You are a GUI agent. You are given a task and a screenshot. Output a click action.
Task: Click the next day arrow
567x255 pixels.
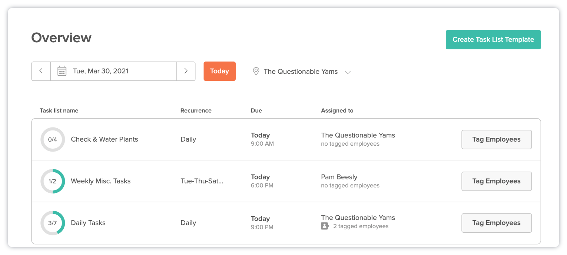[186, 71]
